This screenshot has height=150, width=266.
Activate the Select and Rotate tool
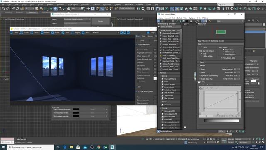coord(60,9)
